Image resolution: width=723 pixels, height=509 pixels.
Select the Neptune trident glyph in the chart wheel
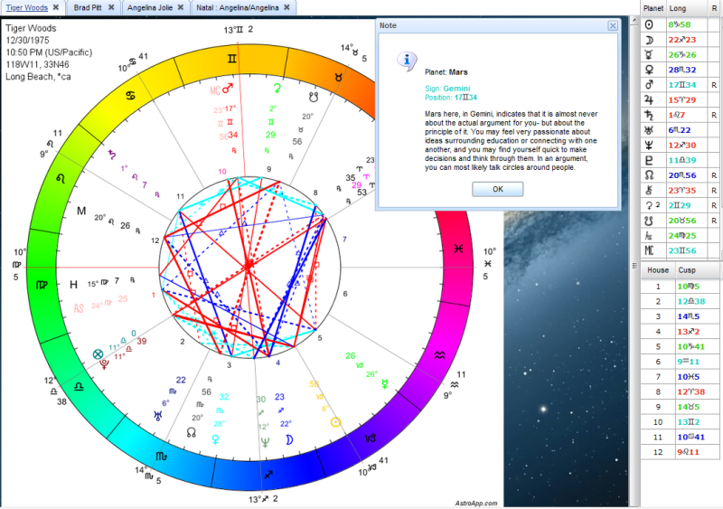pyautogui.click(x=264, y=443)
